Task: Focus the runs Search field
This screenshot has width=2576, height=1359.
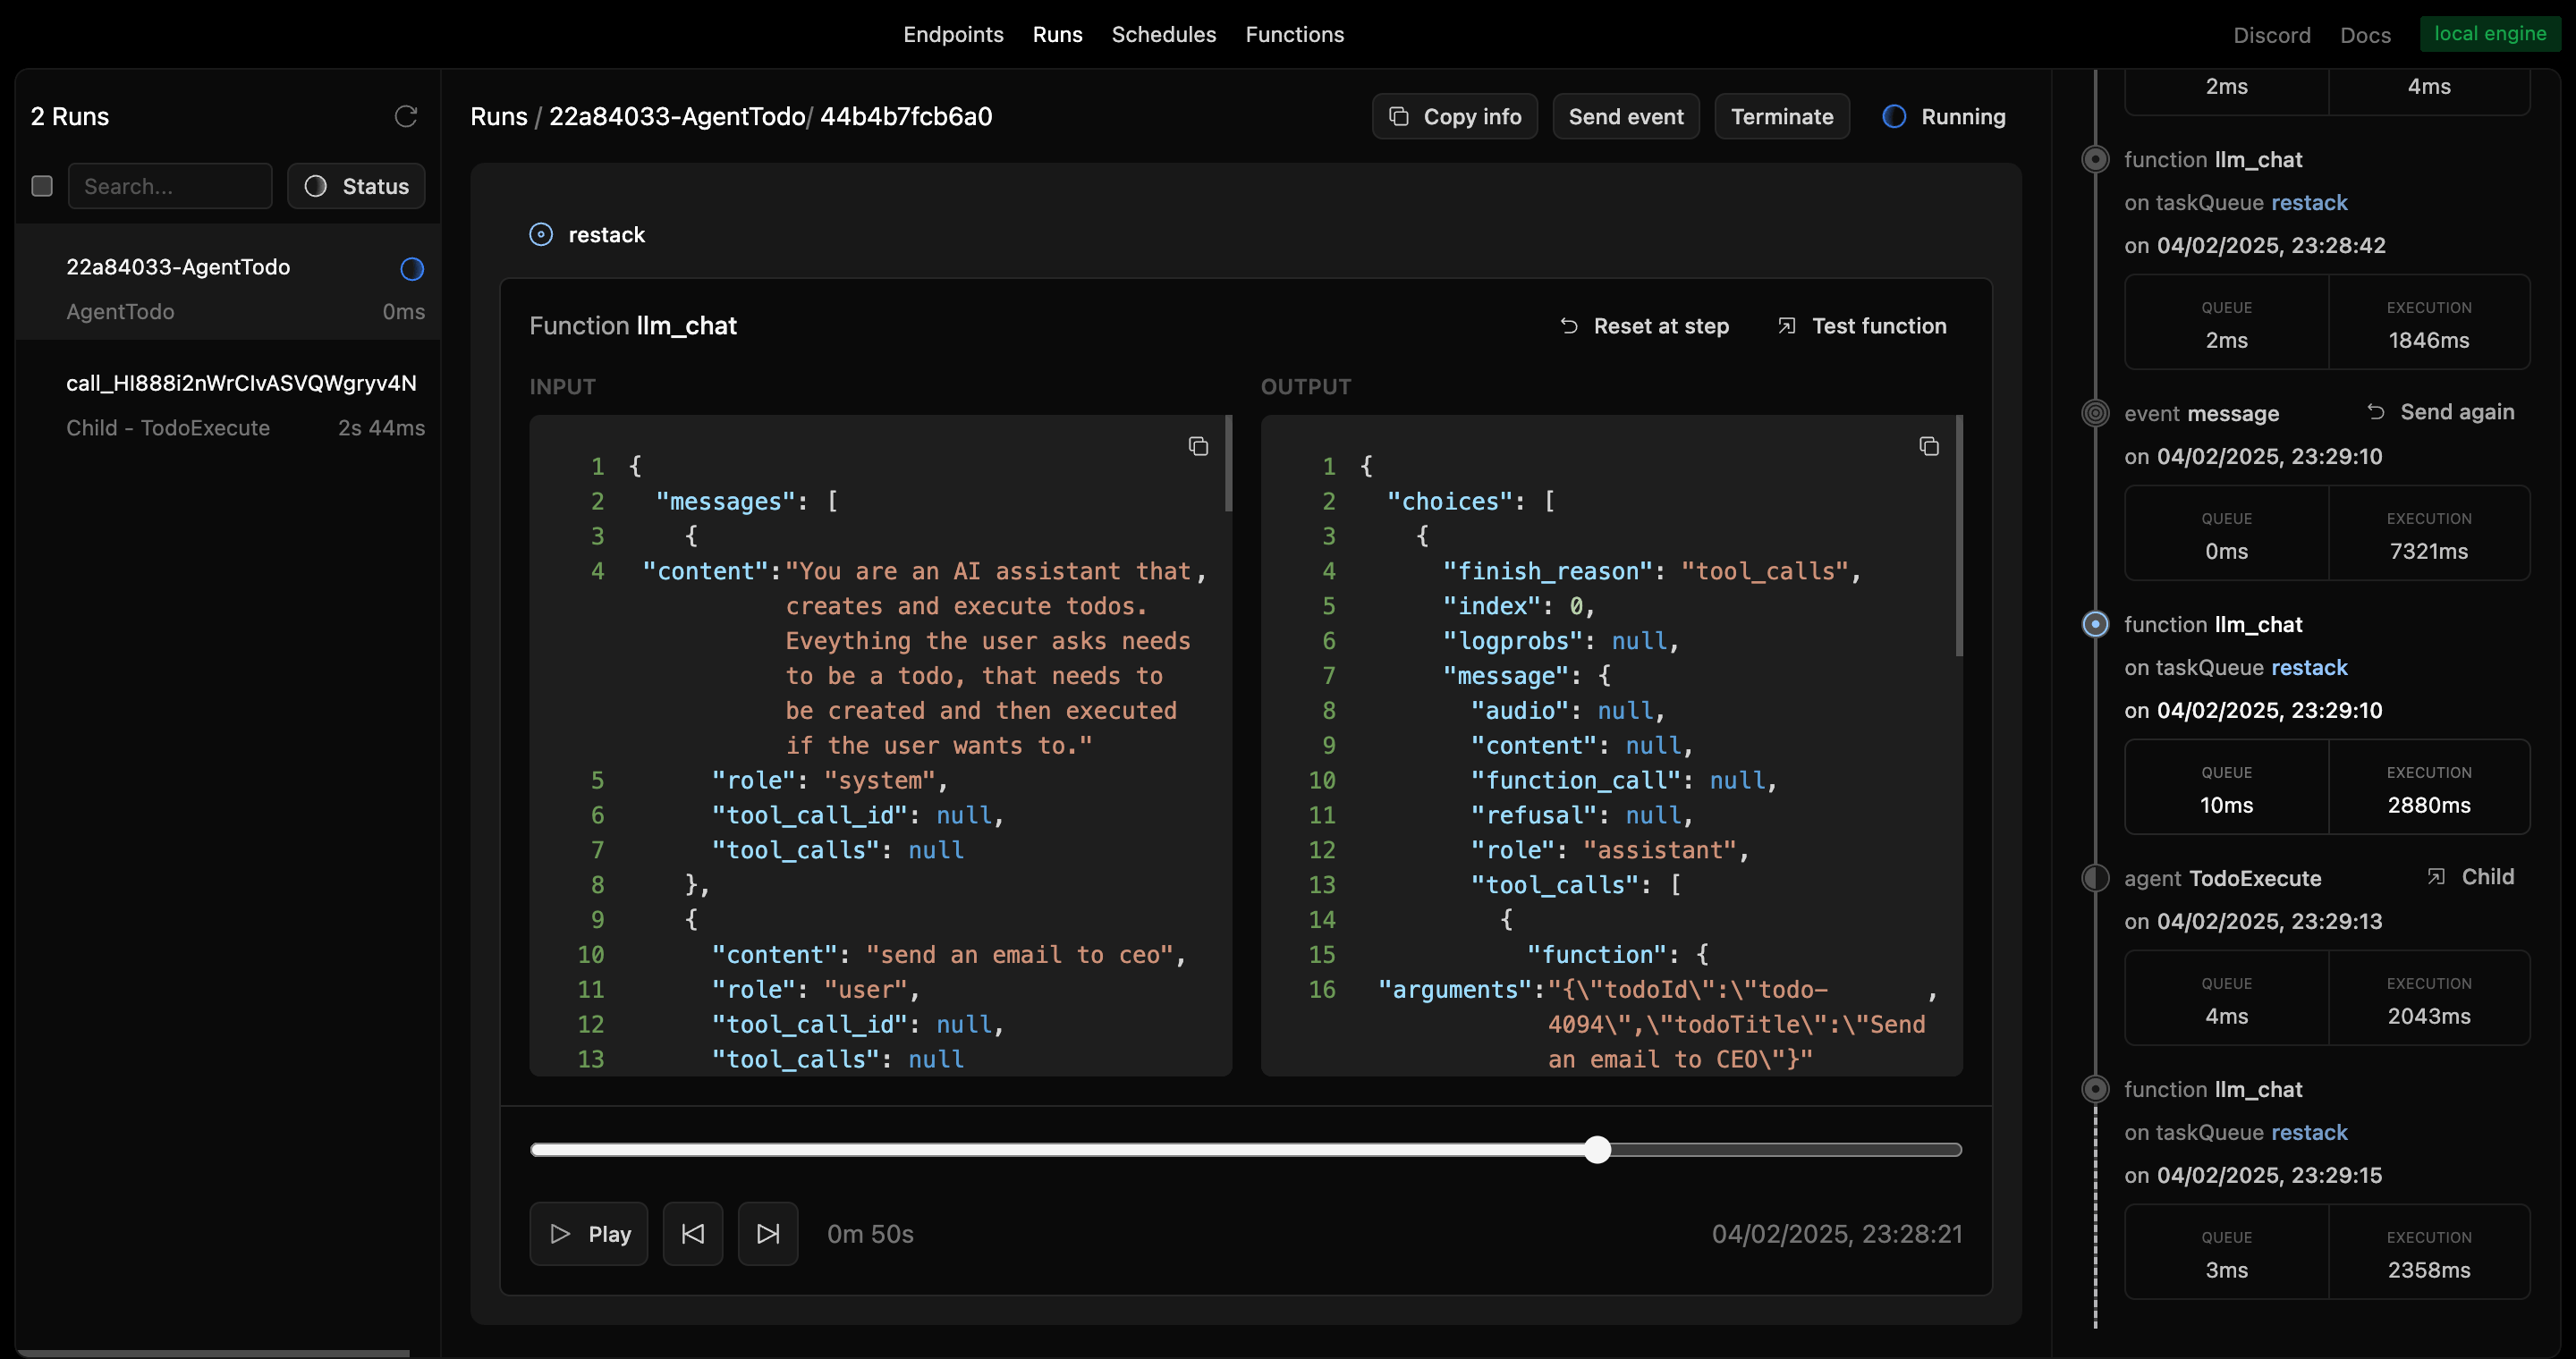Action: [x=170, y=187]
